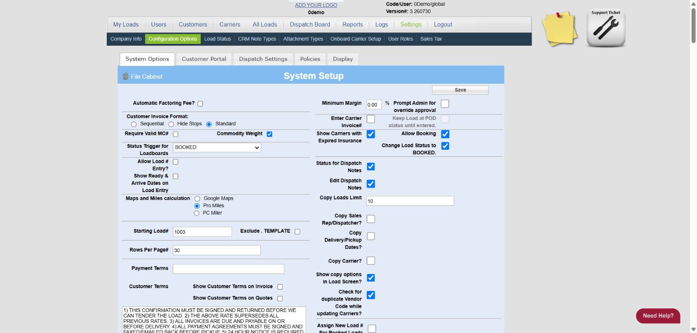
Task: Click the Minimum Margin input field
Action: click(374, 105)
